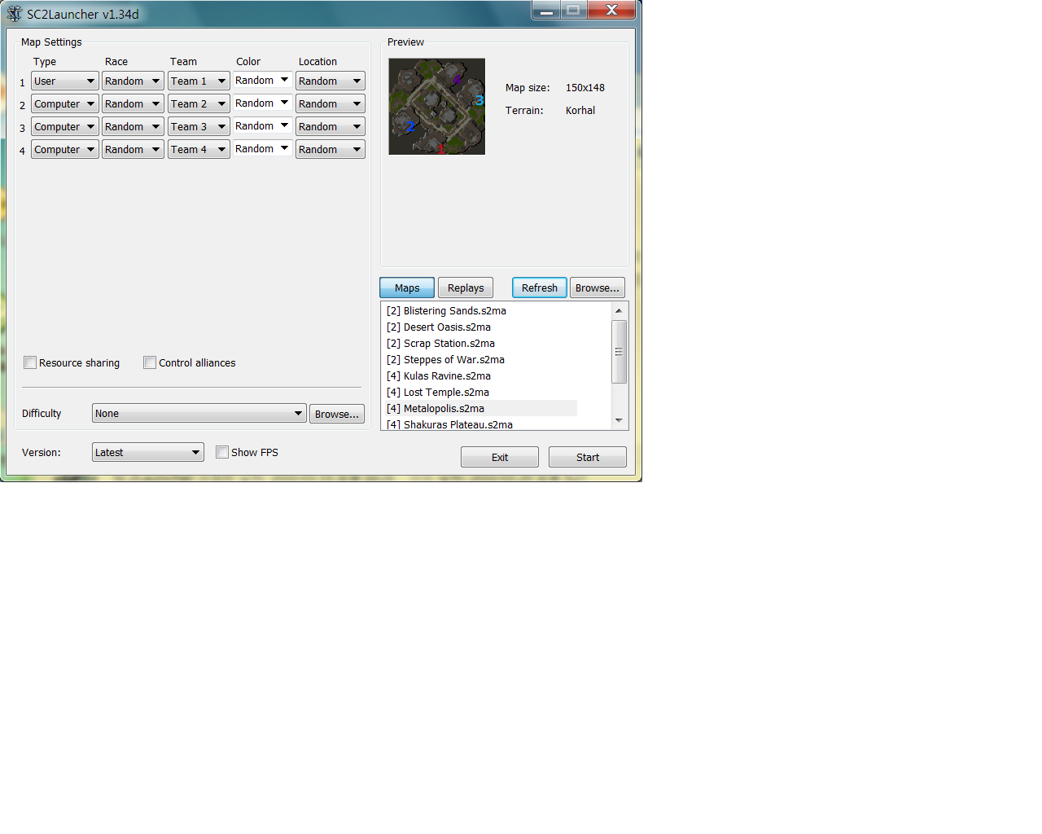The height and width of the screenshot is (834, 1042).
Task: Expand the Difficulty dropdown
Action: (199, 414)
